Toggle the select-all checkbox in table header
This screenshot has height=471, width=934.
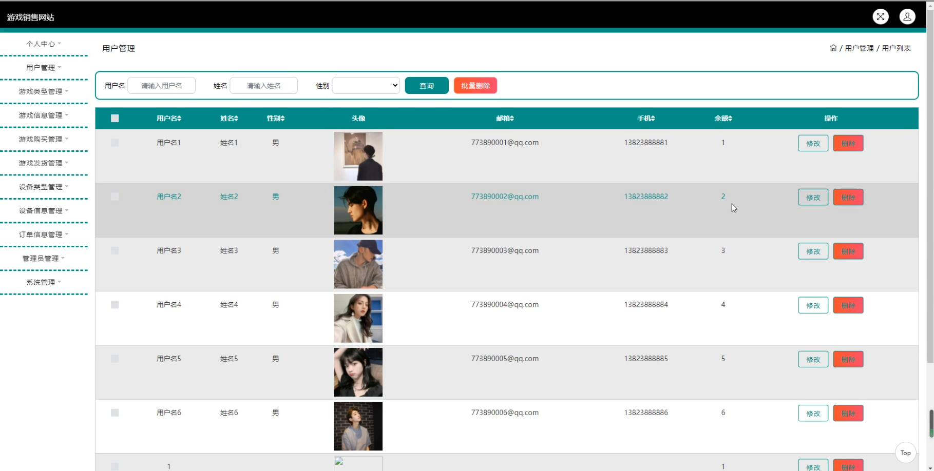click(x=115, y=119)
